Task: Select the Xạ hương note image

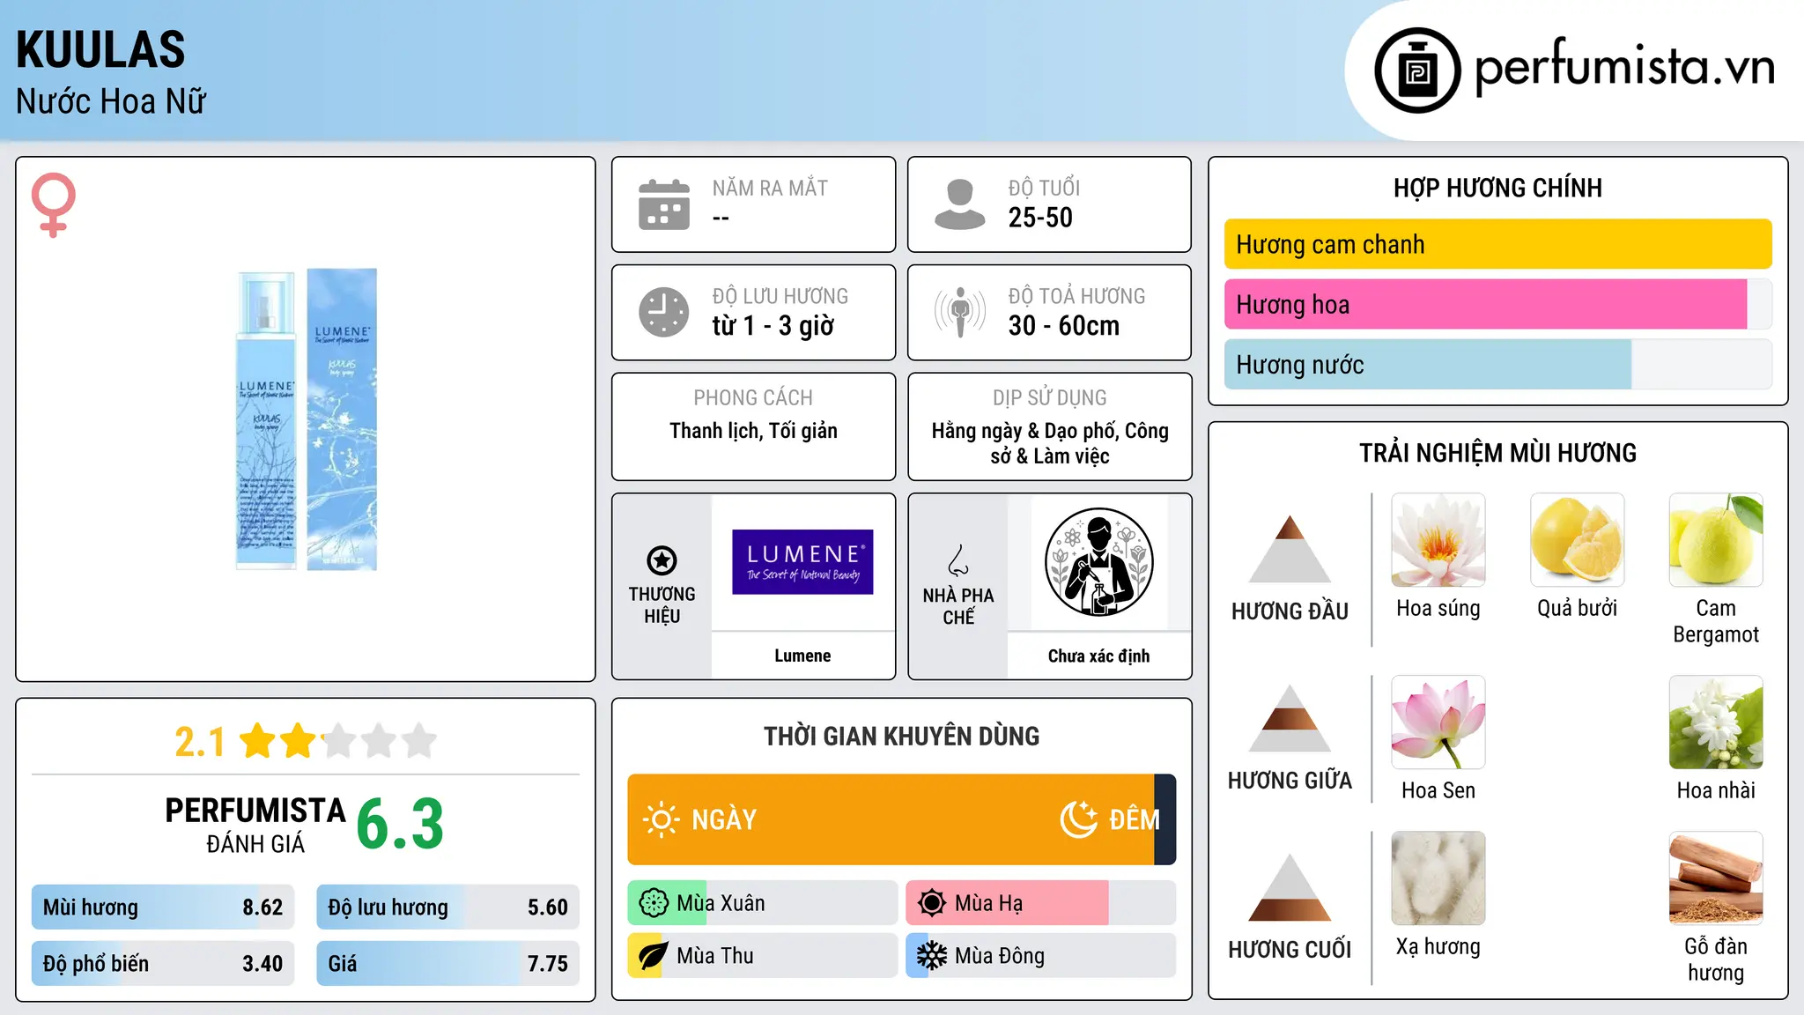Action: pos(1438,878)
